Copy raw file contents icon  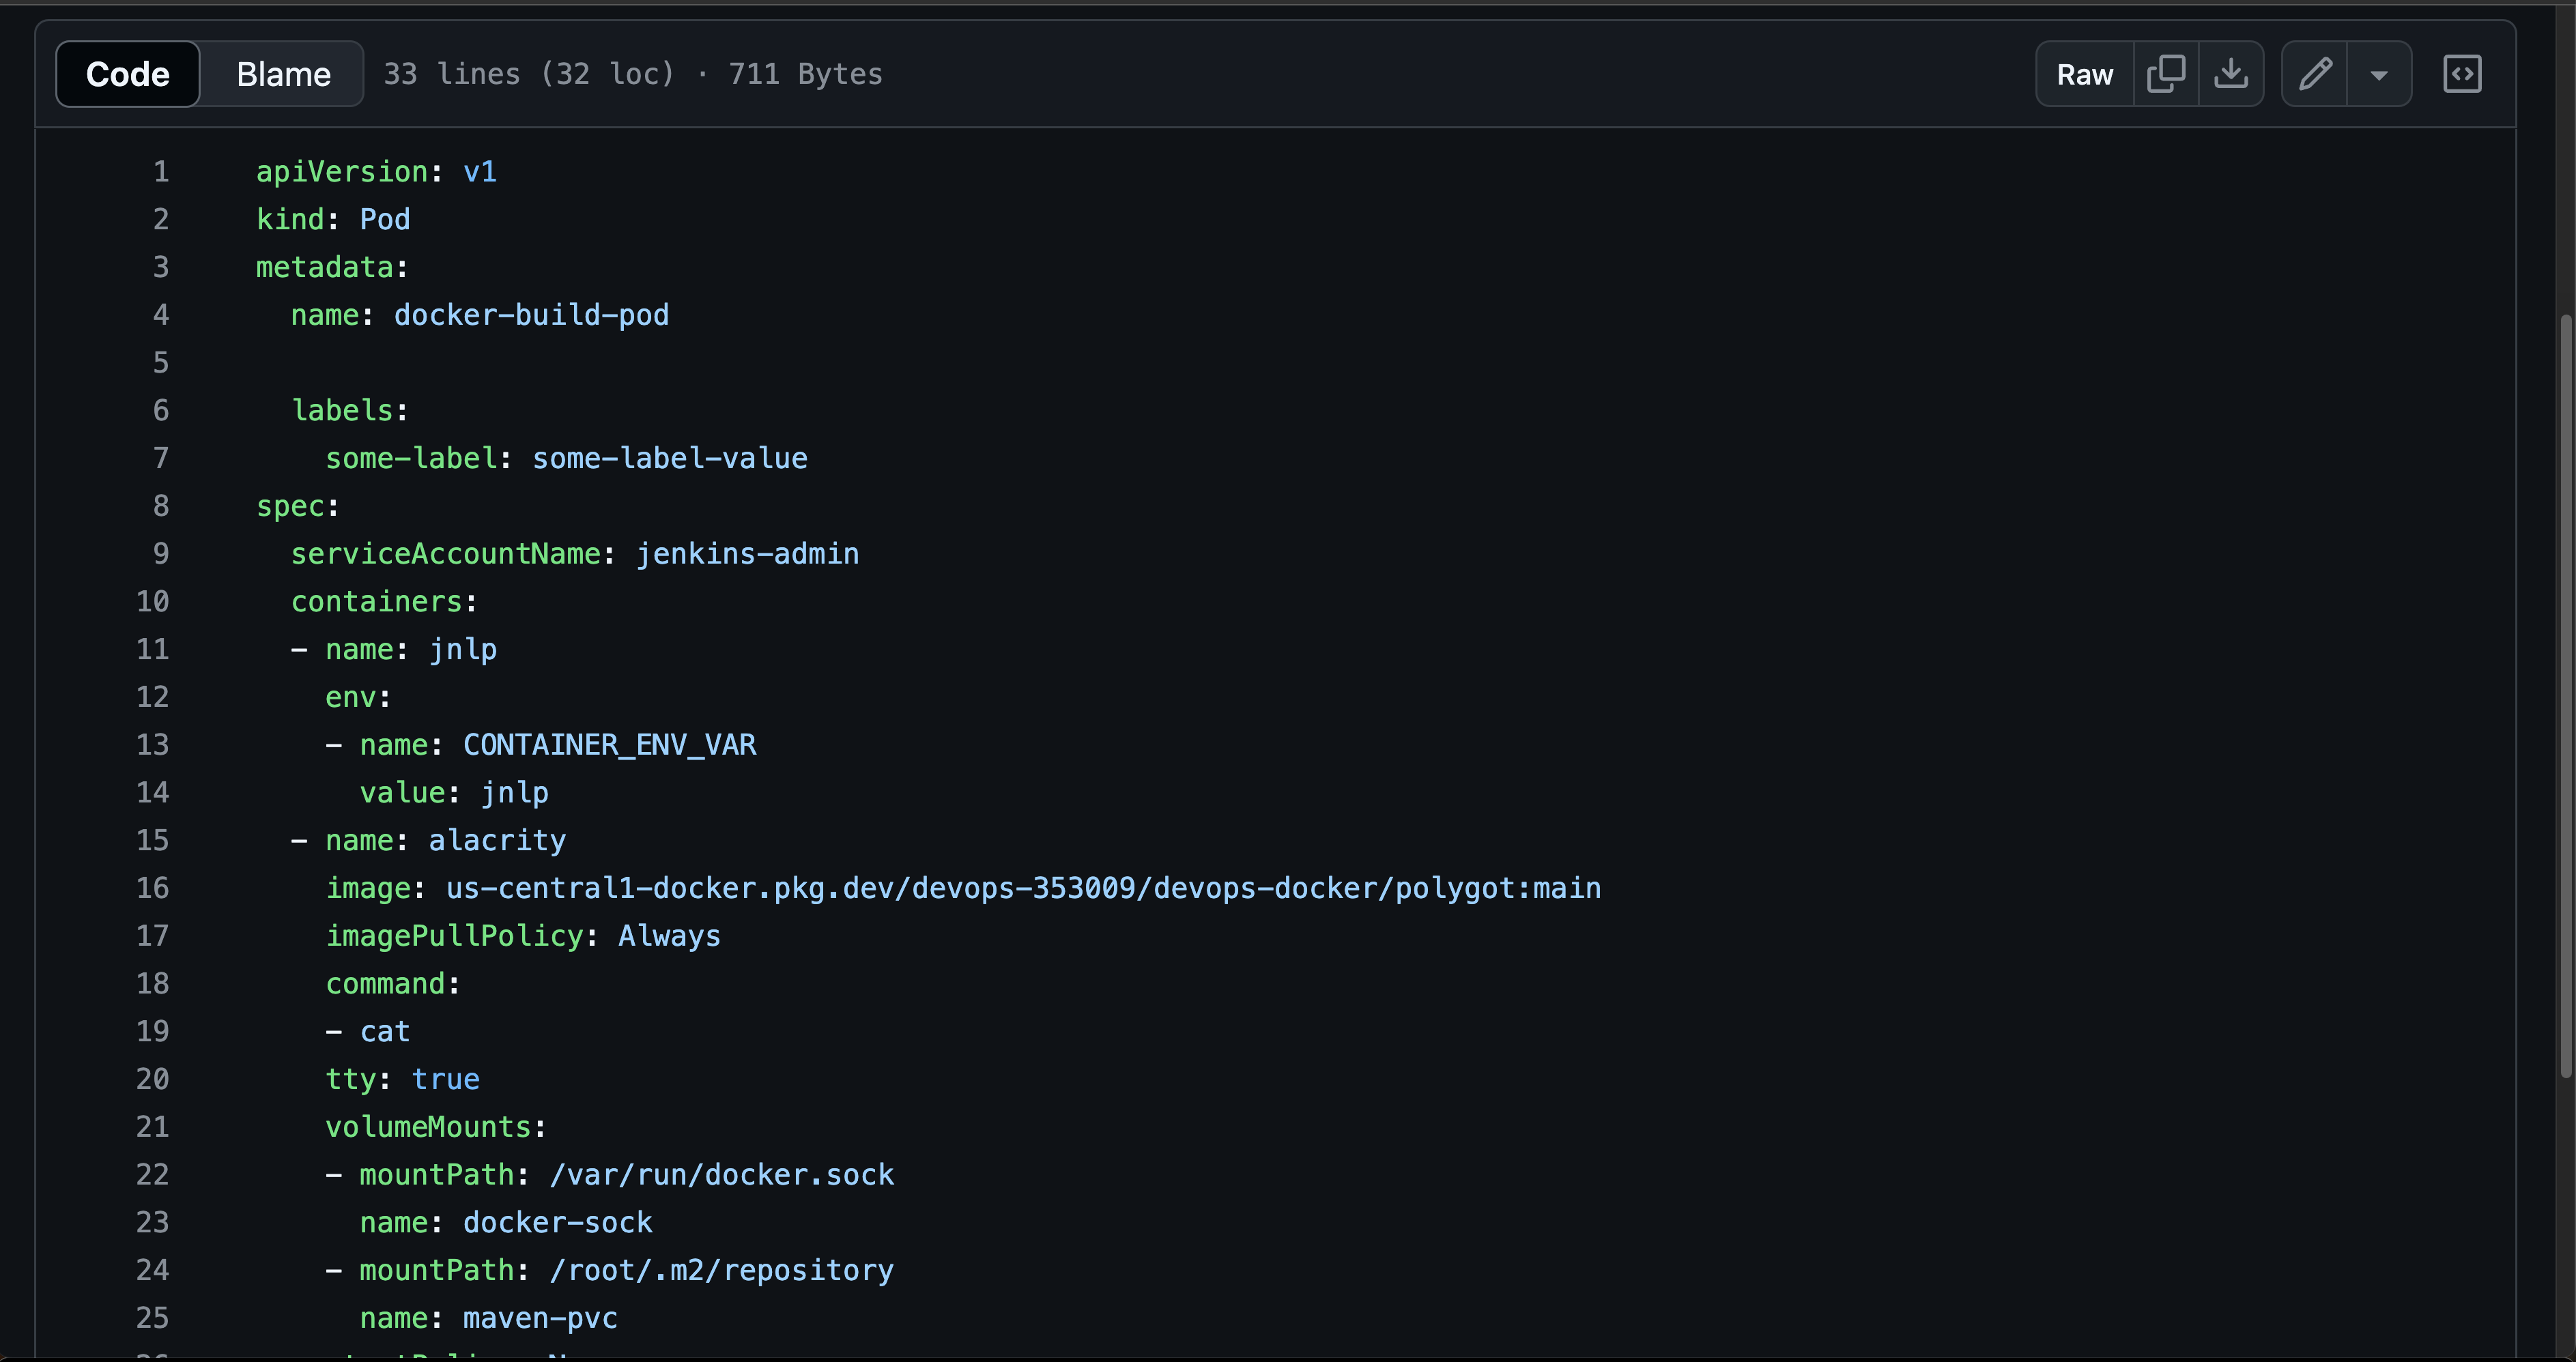(2166, 74)
